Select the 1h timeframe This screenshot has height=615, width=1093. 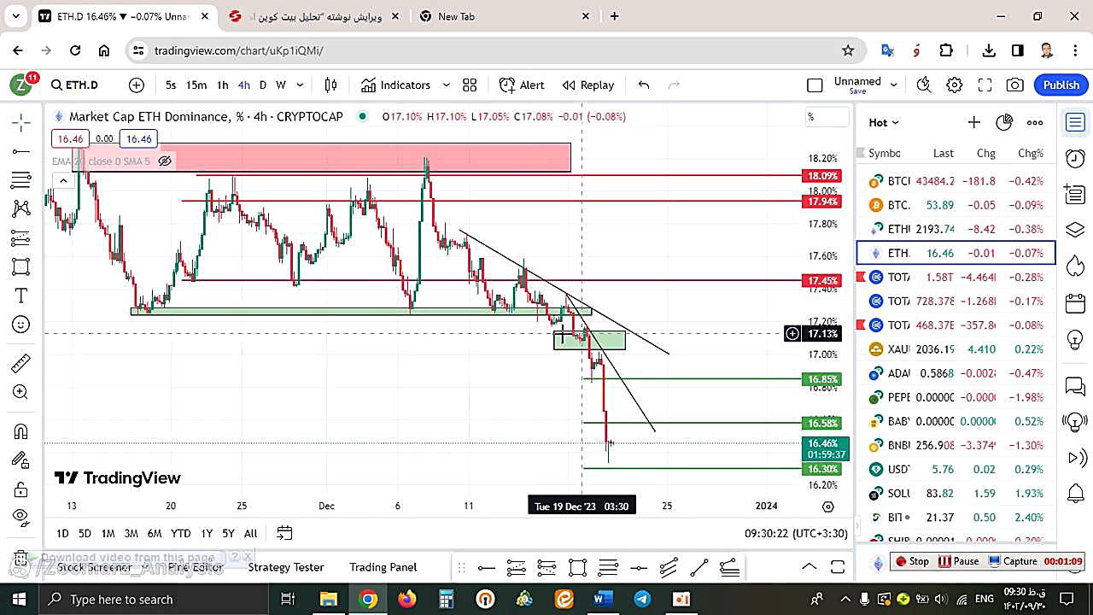point(223,85)
